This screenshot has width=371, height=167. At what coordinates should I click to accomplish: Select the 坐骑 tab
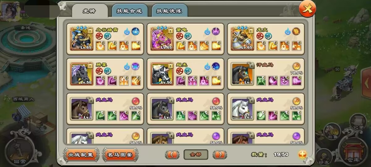point(89,11)
